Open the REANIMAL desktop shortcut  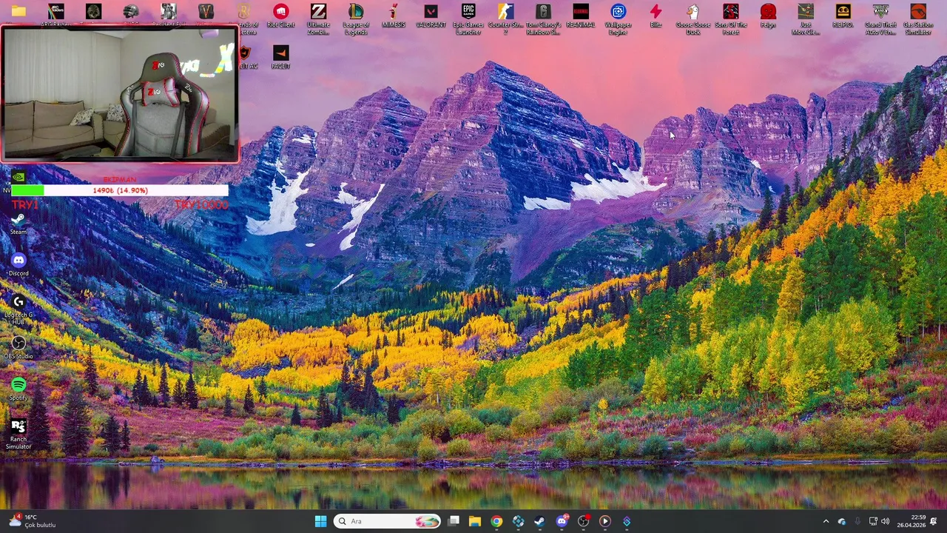pyautogui.click(x=581, y=16)
